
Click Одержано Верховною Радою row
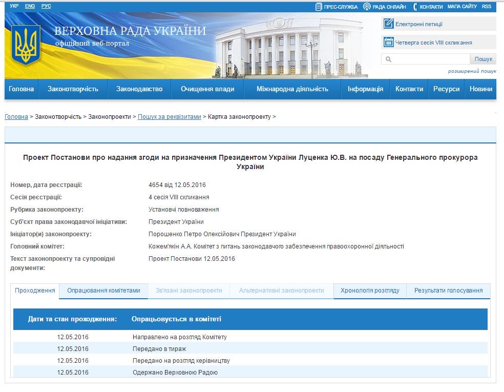[x=250, y=373]
